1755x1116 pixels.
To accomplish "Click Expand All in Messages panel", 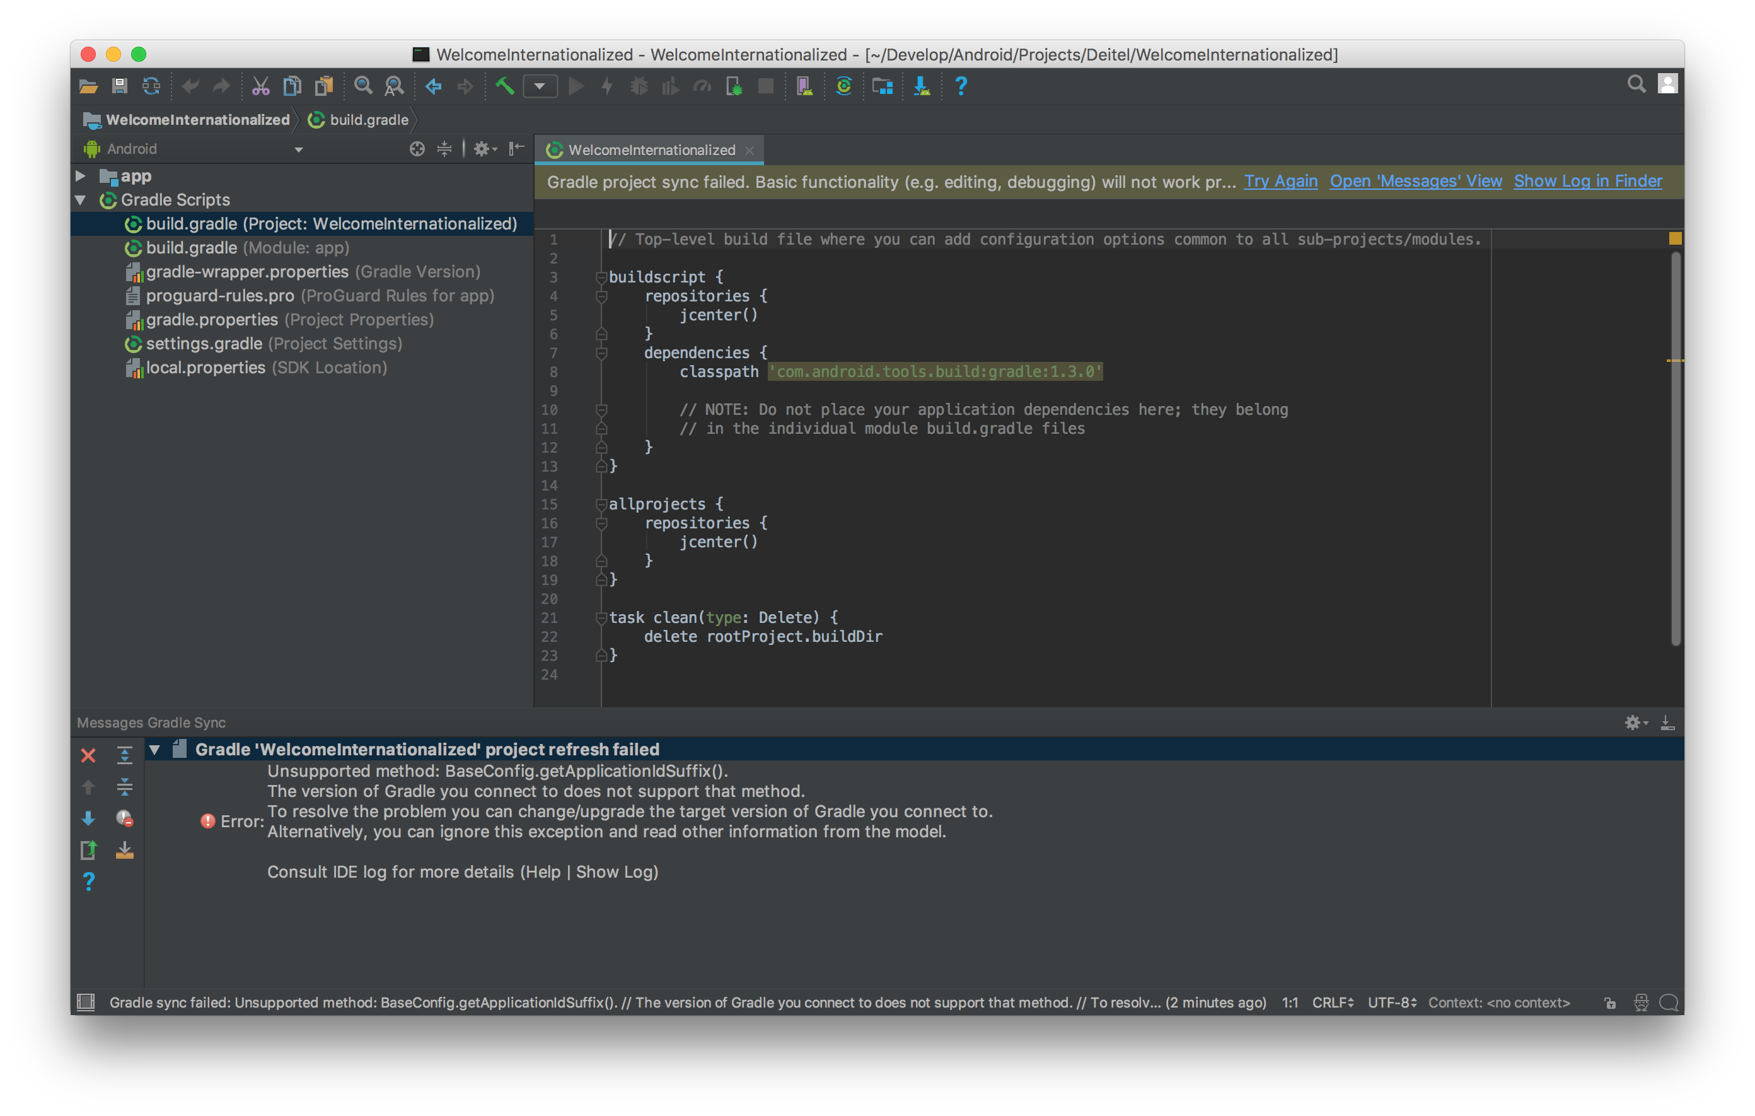I will pos(125,755).
